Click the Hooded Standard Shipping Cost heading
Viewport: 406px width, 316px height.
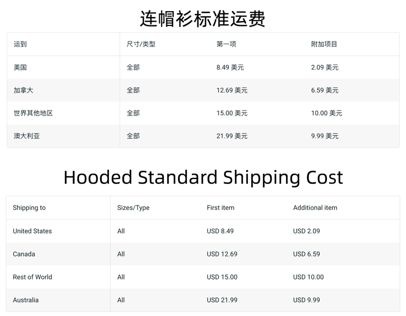(x=203, y=177)
